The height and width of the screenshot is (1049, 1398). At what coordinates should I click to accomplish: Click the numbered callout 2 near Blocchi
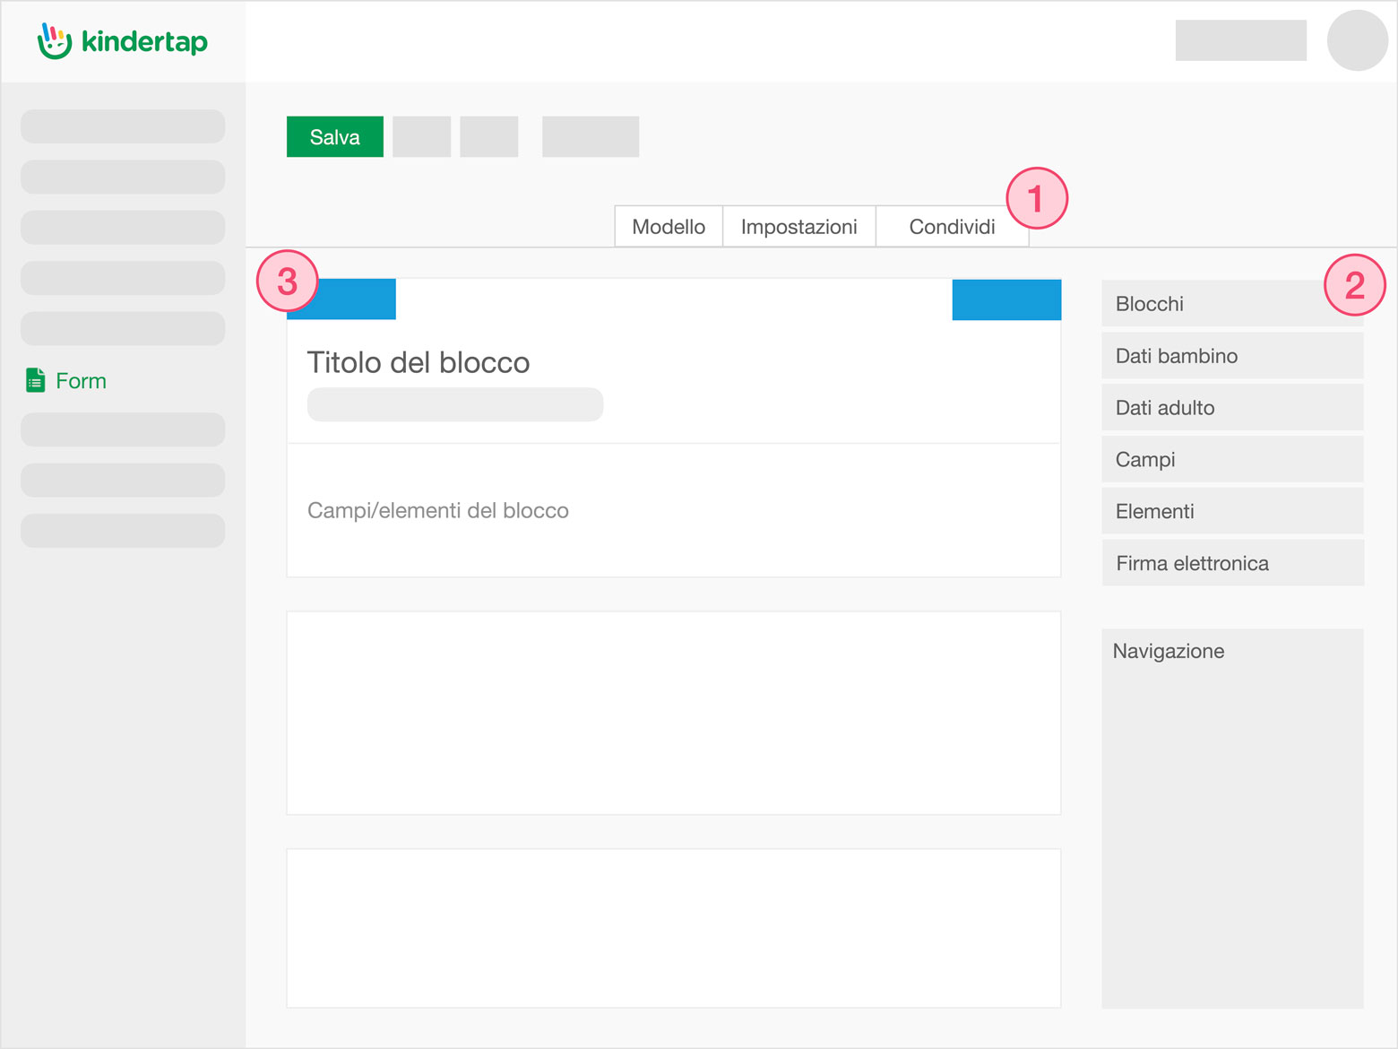pyautogui.click(x=1356, y=284)
